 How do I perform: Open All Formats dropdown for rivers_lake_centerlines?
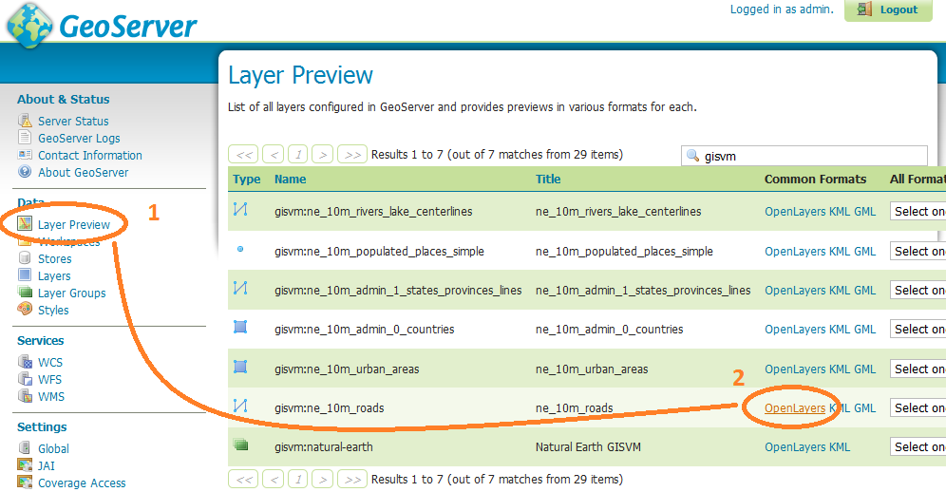[x=918, y=211]
